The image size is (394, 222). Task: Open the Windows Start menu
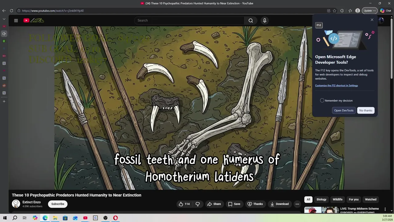(x=5, y=218)
